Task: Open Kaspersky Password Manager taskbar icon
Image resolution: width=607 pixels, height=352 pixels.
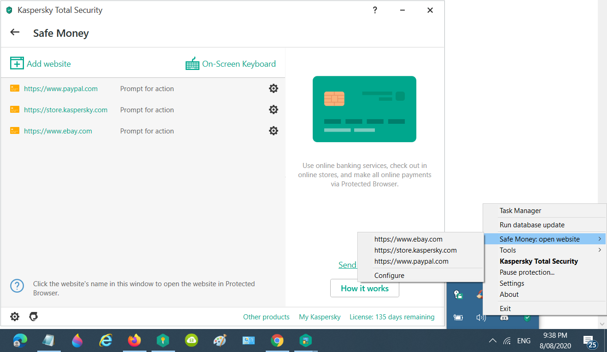Action: pyautogui.click(x=163, y=340)
